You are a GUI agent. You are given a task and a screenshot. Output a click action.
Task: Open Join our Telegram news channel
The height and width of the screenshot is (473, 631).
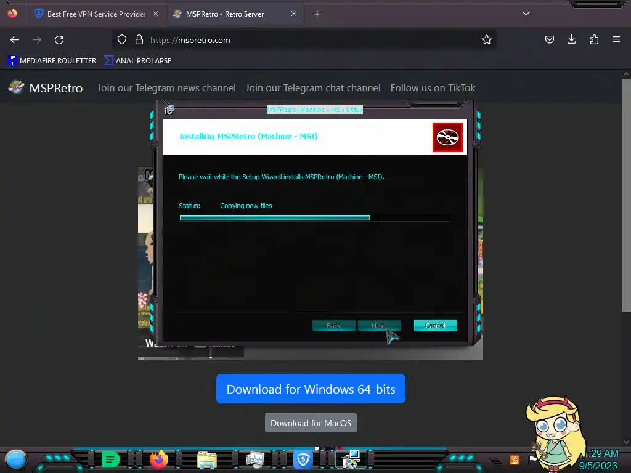pos(166,88)
